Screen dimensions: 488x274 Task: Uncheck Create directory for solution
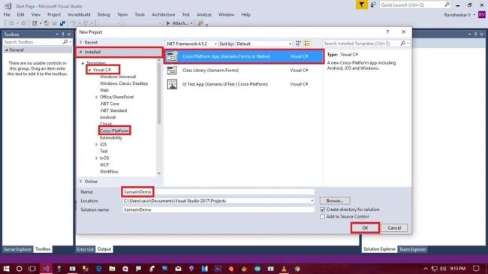pos(322,209)
